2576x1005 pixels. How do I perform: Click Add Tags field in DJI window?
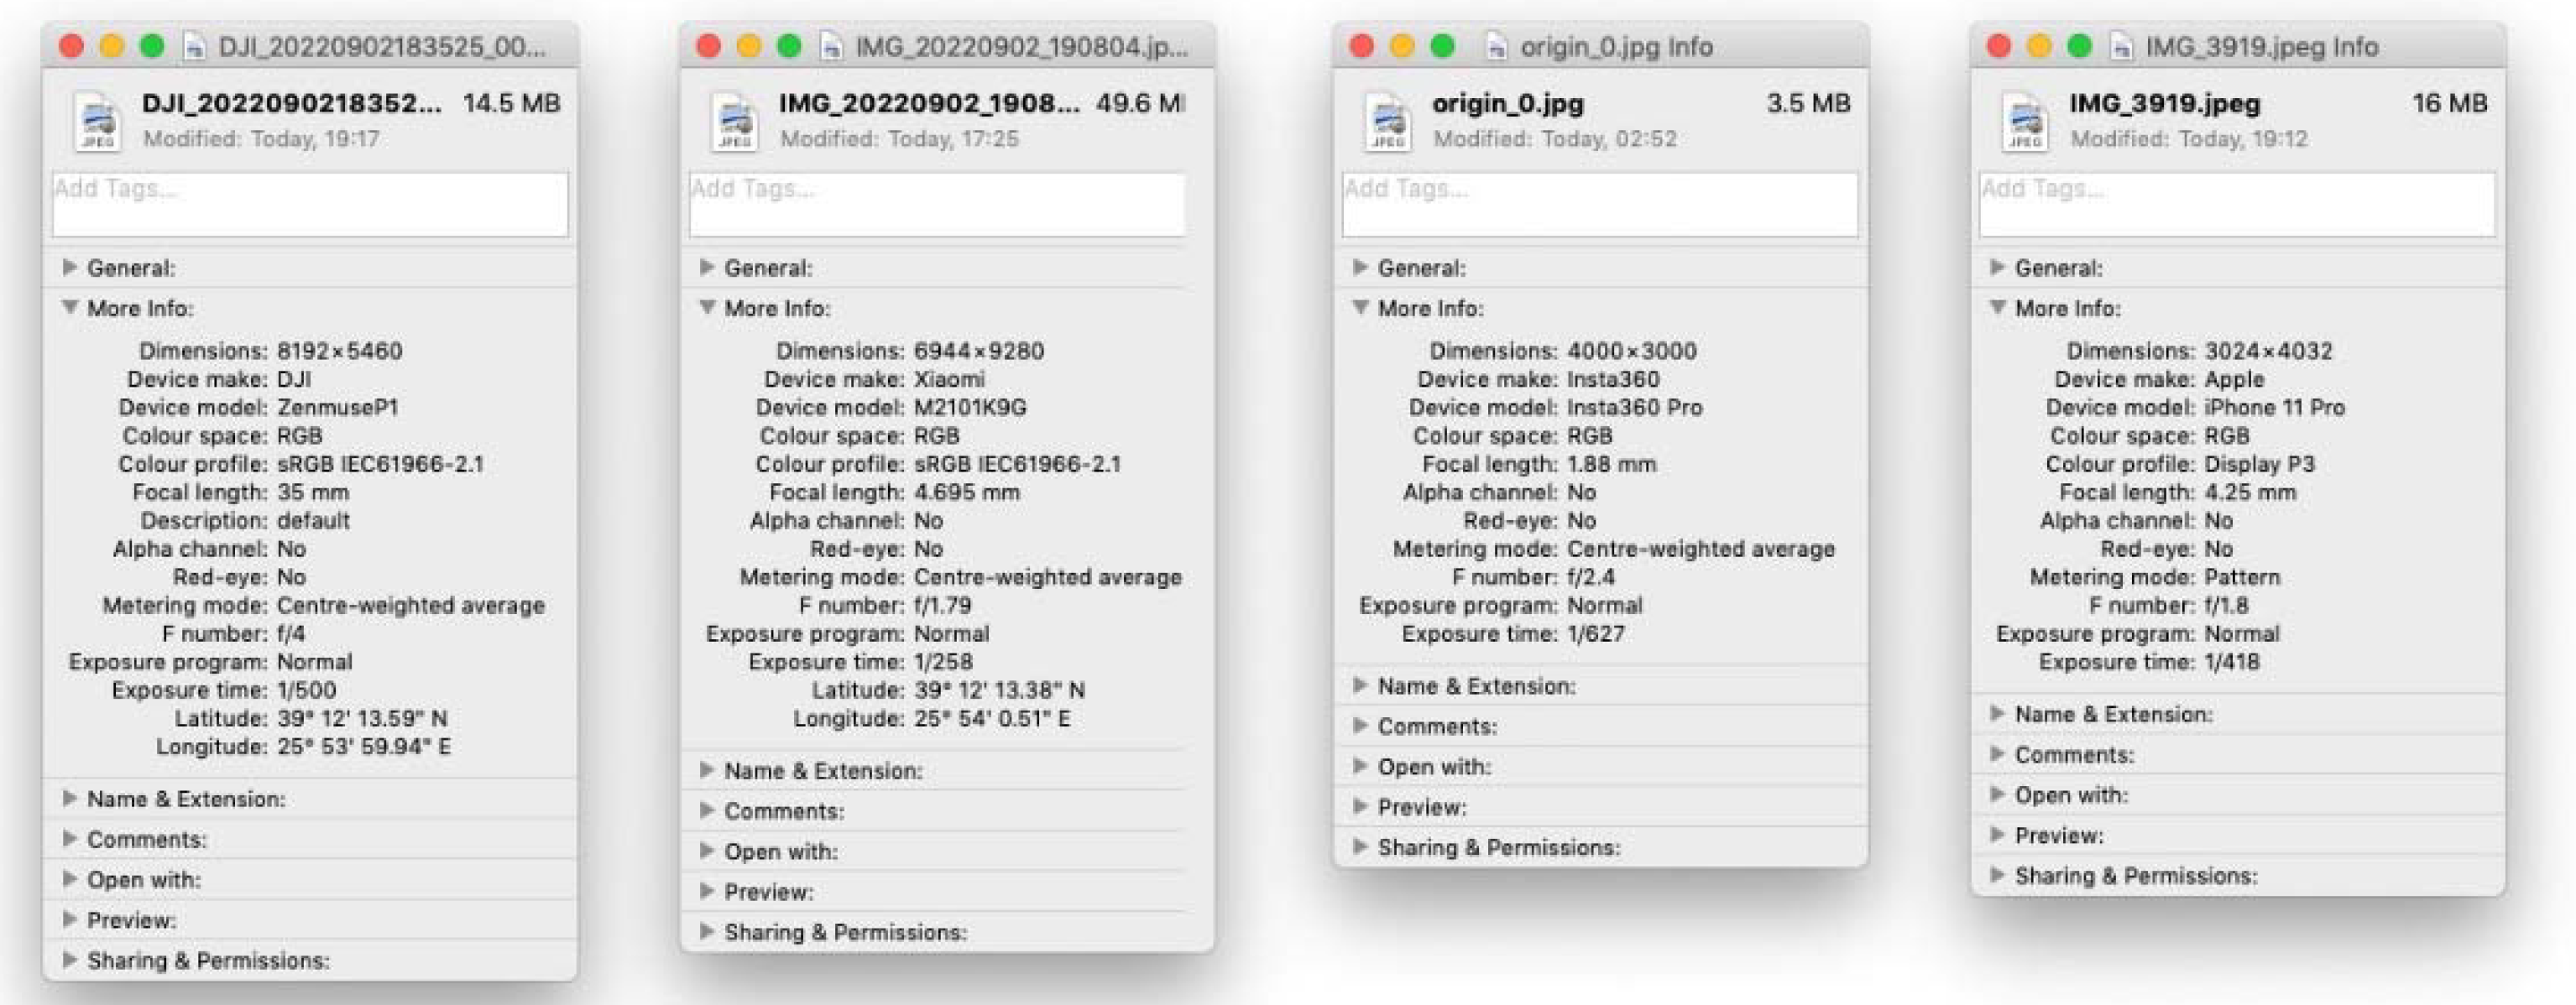(x=310, y=204)
